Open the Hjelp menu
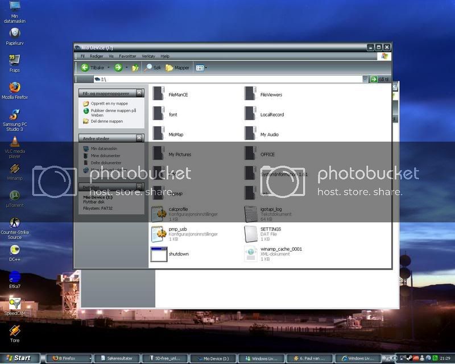 [165, 56]
